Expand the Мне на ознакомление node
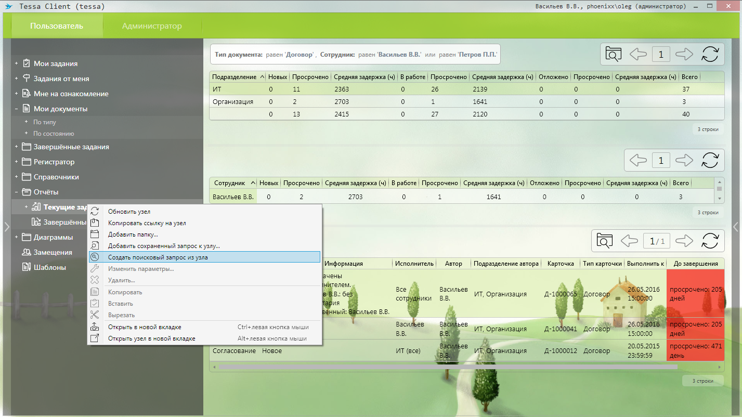 click(17, 94)
